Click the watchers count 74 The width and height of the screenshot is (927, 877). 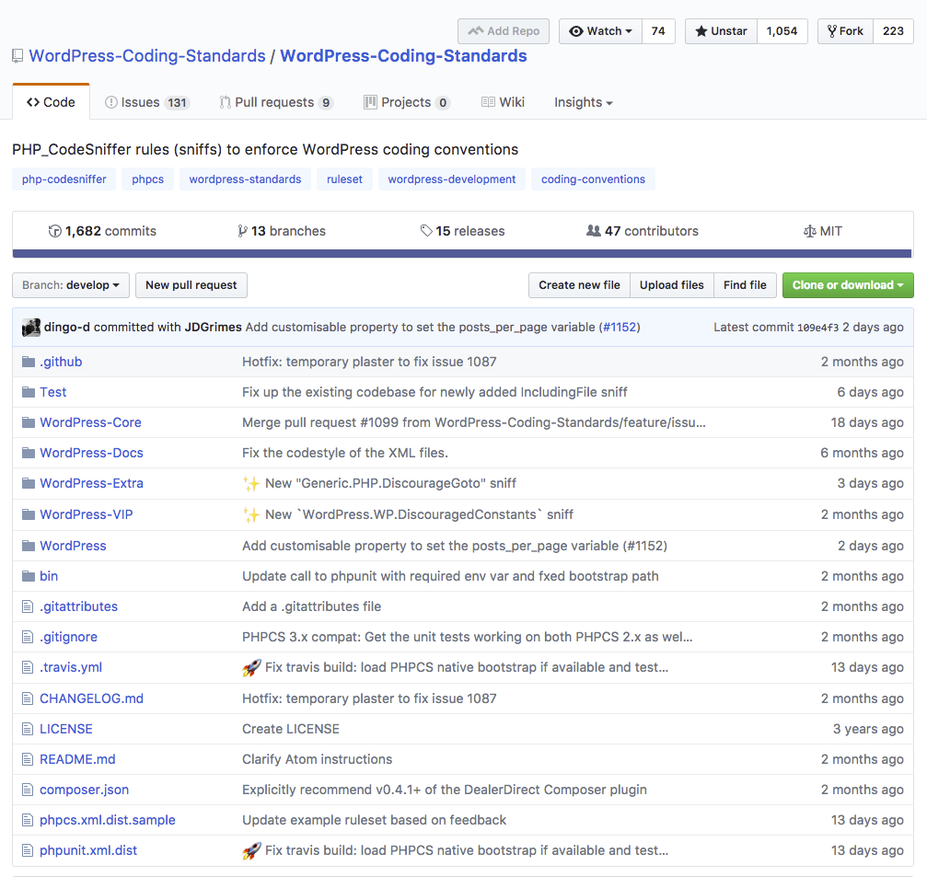pyautogui.click(x=658, y=31)
